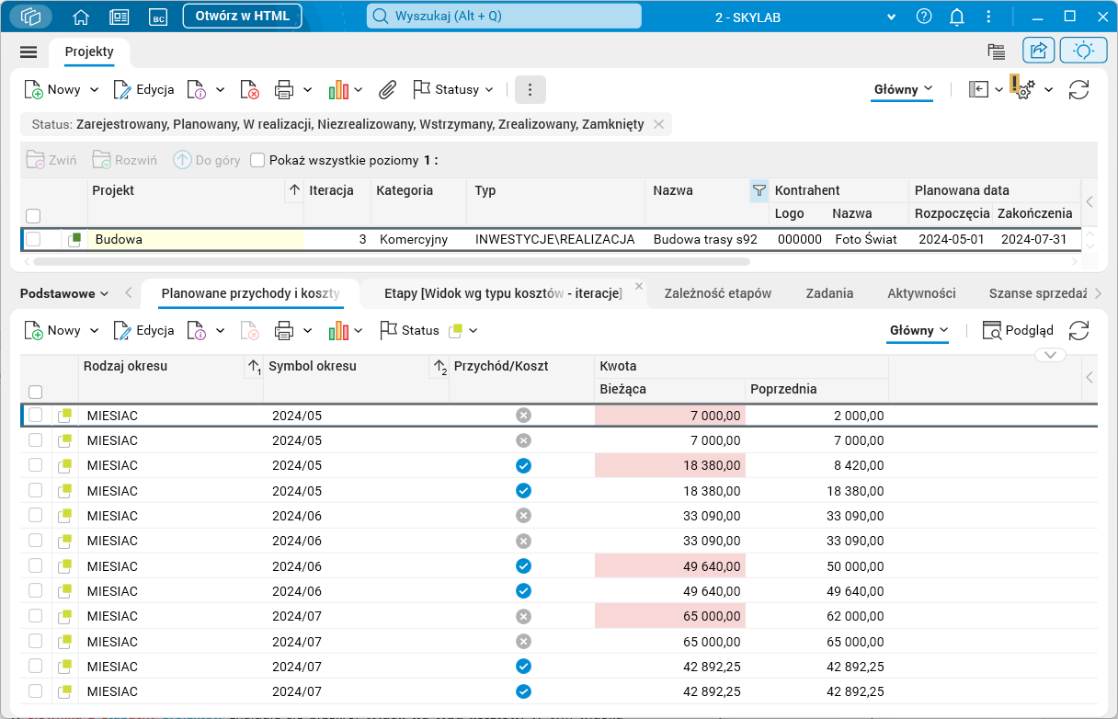
Task: Click the Otwórz w HTML button
Action: click(242, 16)
